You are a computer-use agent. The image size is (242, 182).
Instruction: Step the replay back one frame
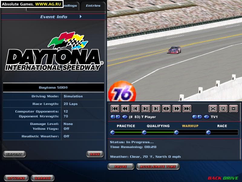click(x=135, y=109)
